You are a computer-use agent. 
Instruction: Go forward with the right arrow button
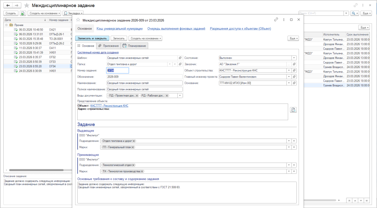pos(17,5)
